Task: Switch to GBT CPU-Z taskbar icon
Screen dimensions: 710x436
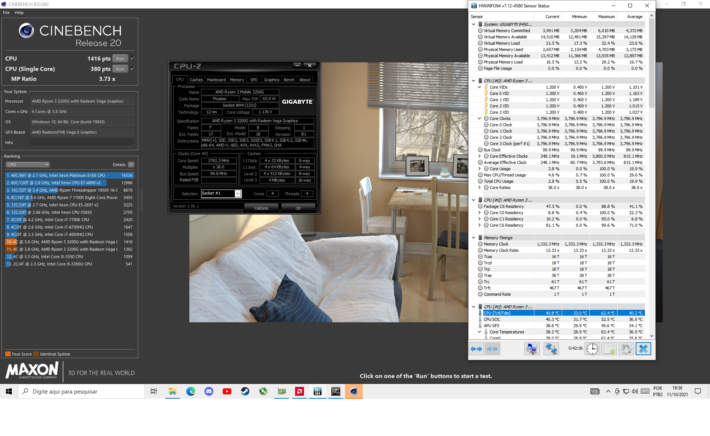Action: coord(336,391)
